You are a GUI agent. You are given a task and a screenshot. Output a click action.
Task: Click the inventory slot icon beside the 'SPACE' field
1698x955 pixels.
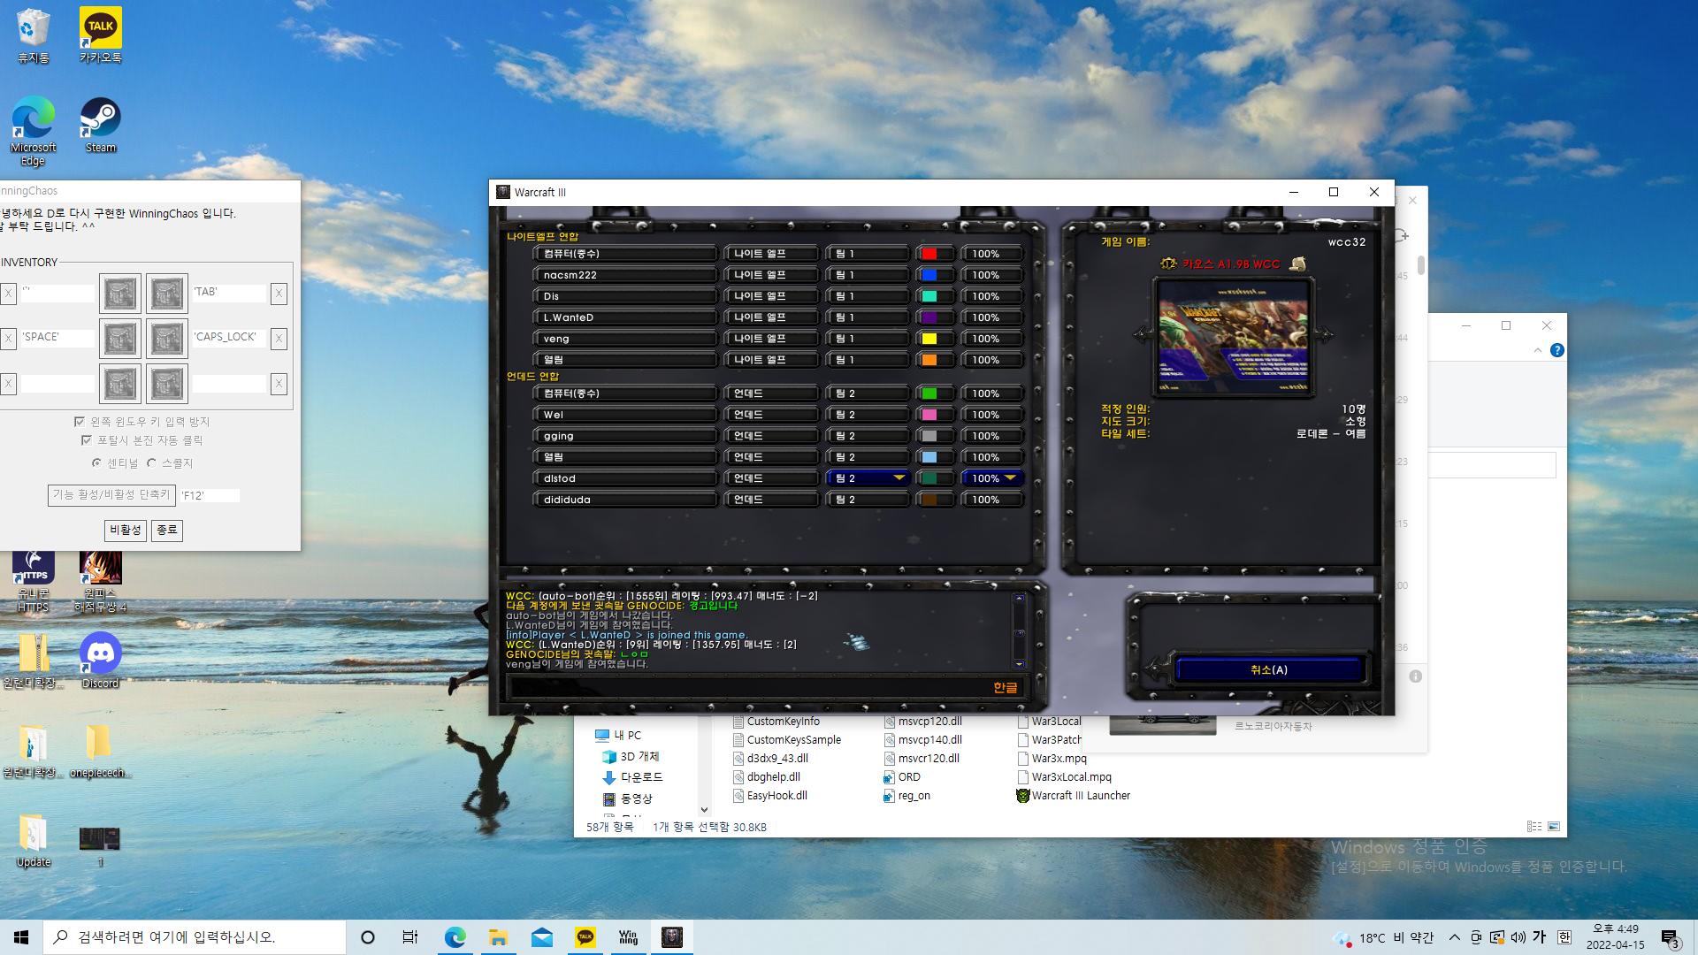(x=120, y=338)
